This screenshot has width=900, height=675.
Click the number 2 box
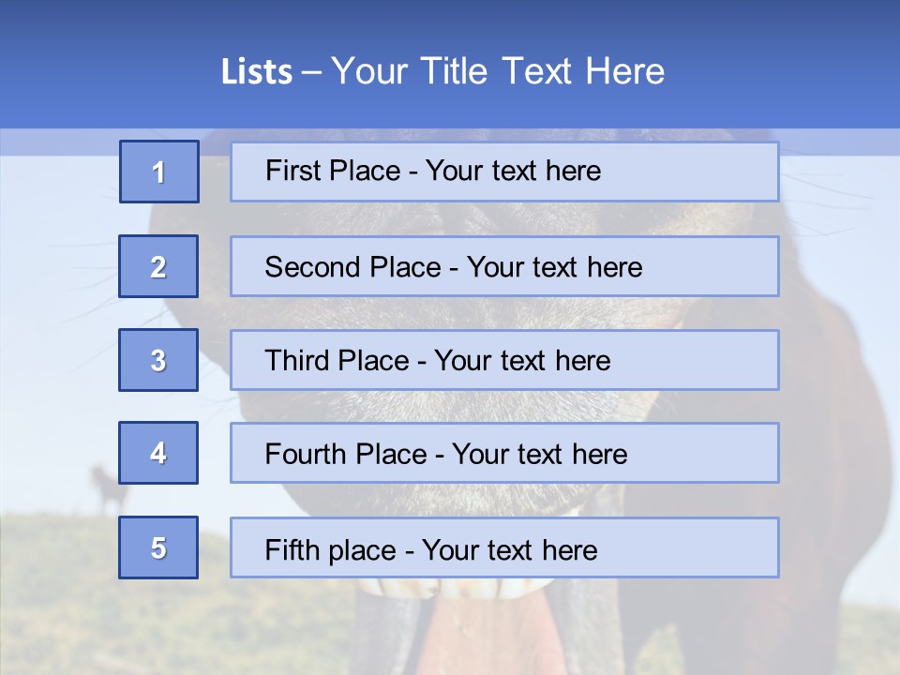pos(158,266)
